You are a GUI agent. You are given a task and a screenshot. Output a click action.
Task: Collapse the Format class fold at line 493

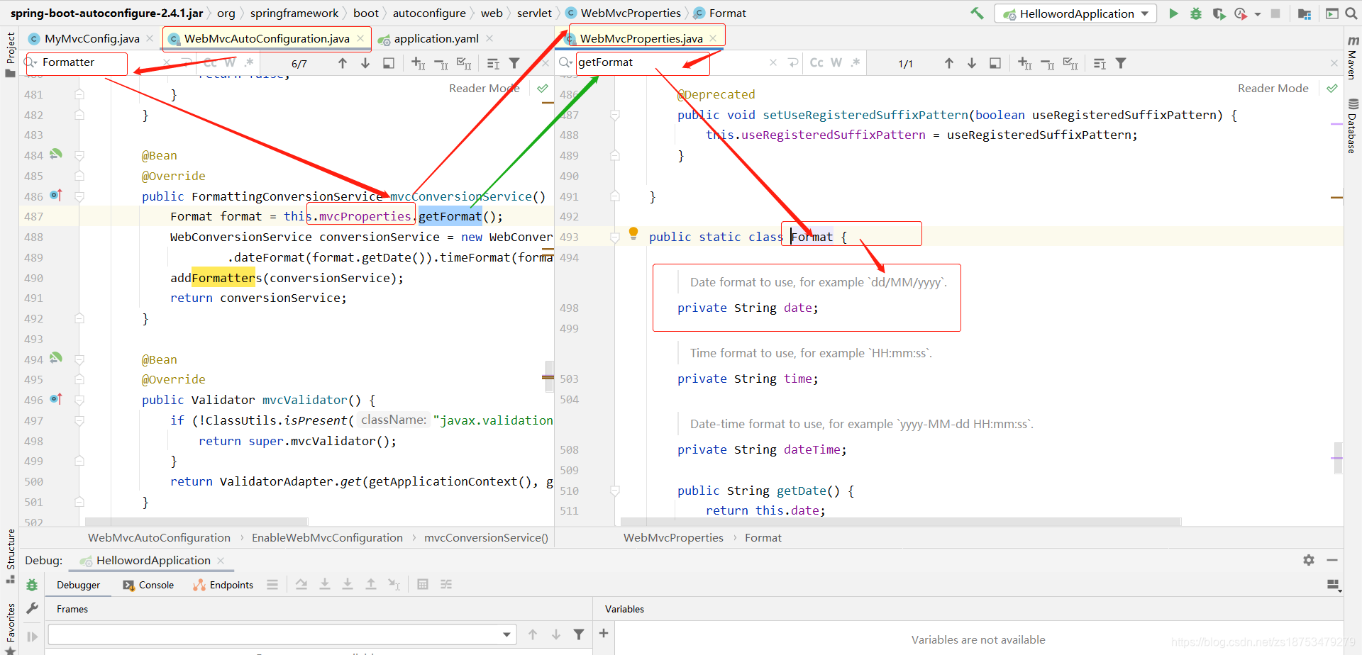click(615, 237)
